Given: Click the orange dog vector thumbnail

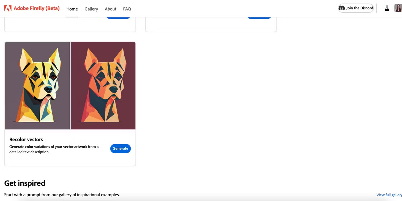Looking at the screenshot, I should point(103,85).
